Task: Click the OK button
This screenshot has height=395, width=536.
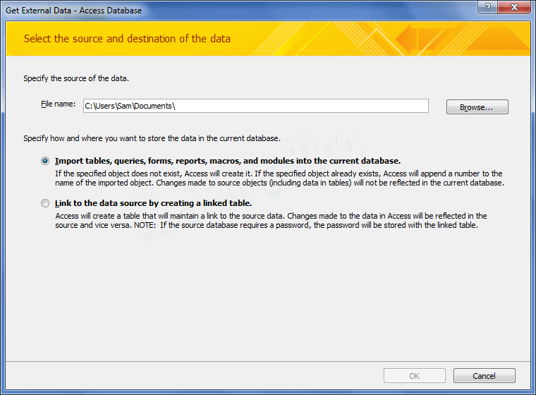Action: coord(415,376)
